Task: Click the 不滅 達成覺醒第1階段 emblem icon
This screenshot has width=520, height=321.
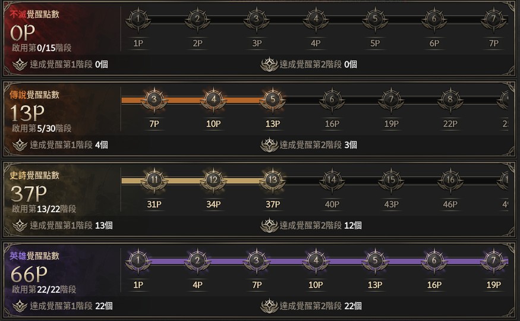Action: pos(20,64)
